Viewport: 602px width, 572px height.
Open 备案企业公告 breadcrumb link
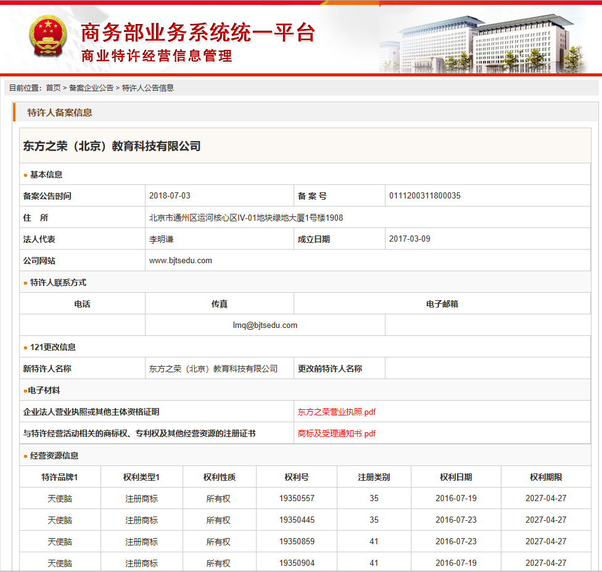(x=91, y=88)
